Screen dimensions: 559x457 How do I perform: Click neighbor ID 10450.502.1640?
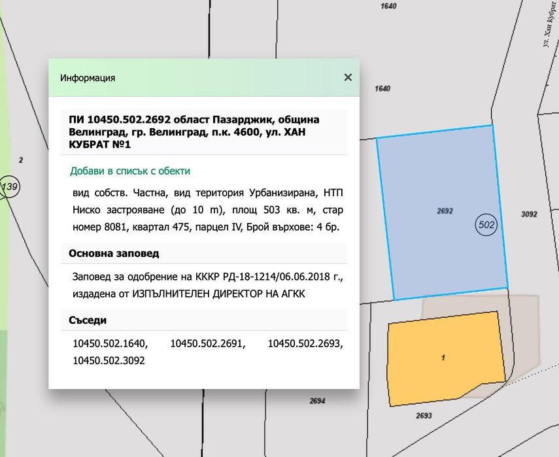pyautogui.click(x=110, y=344)
